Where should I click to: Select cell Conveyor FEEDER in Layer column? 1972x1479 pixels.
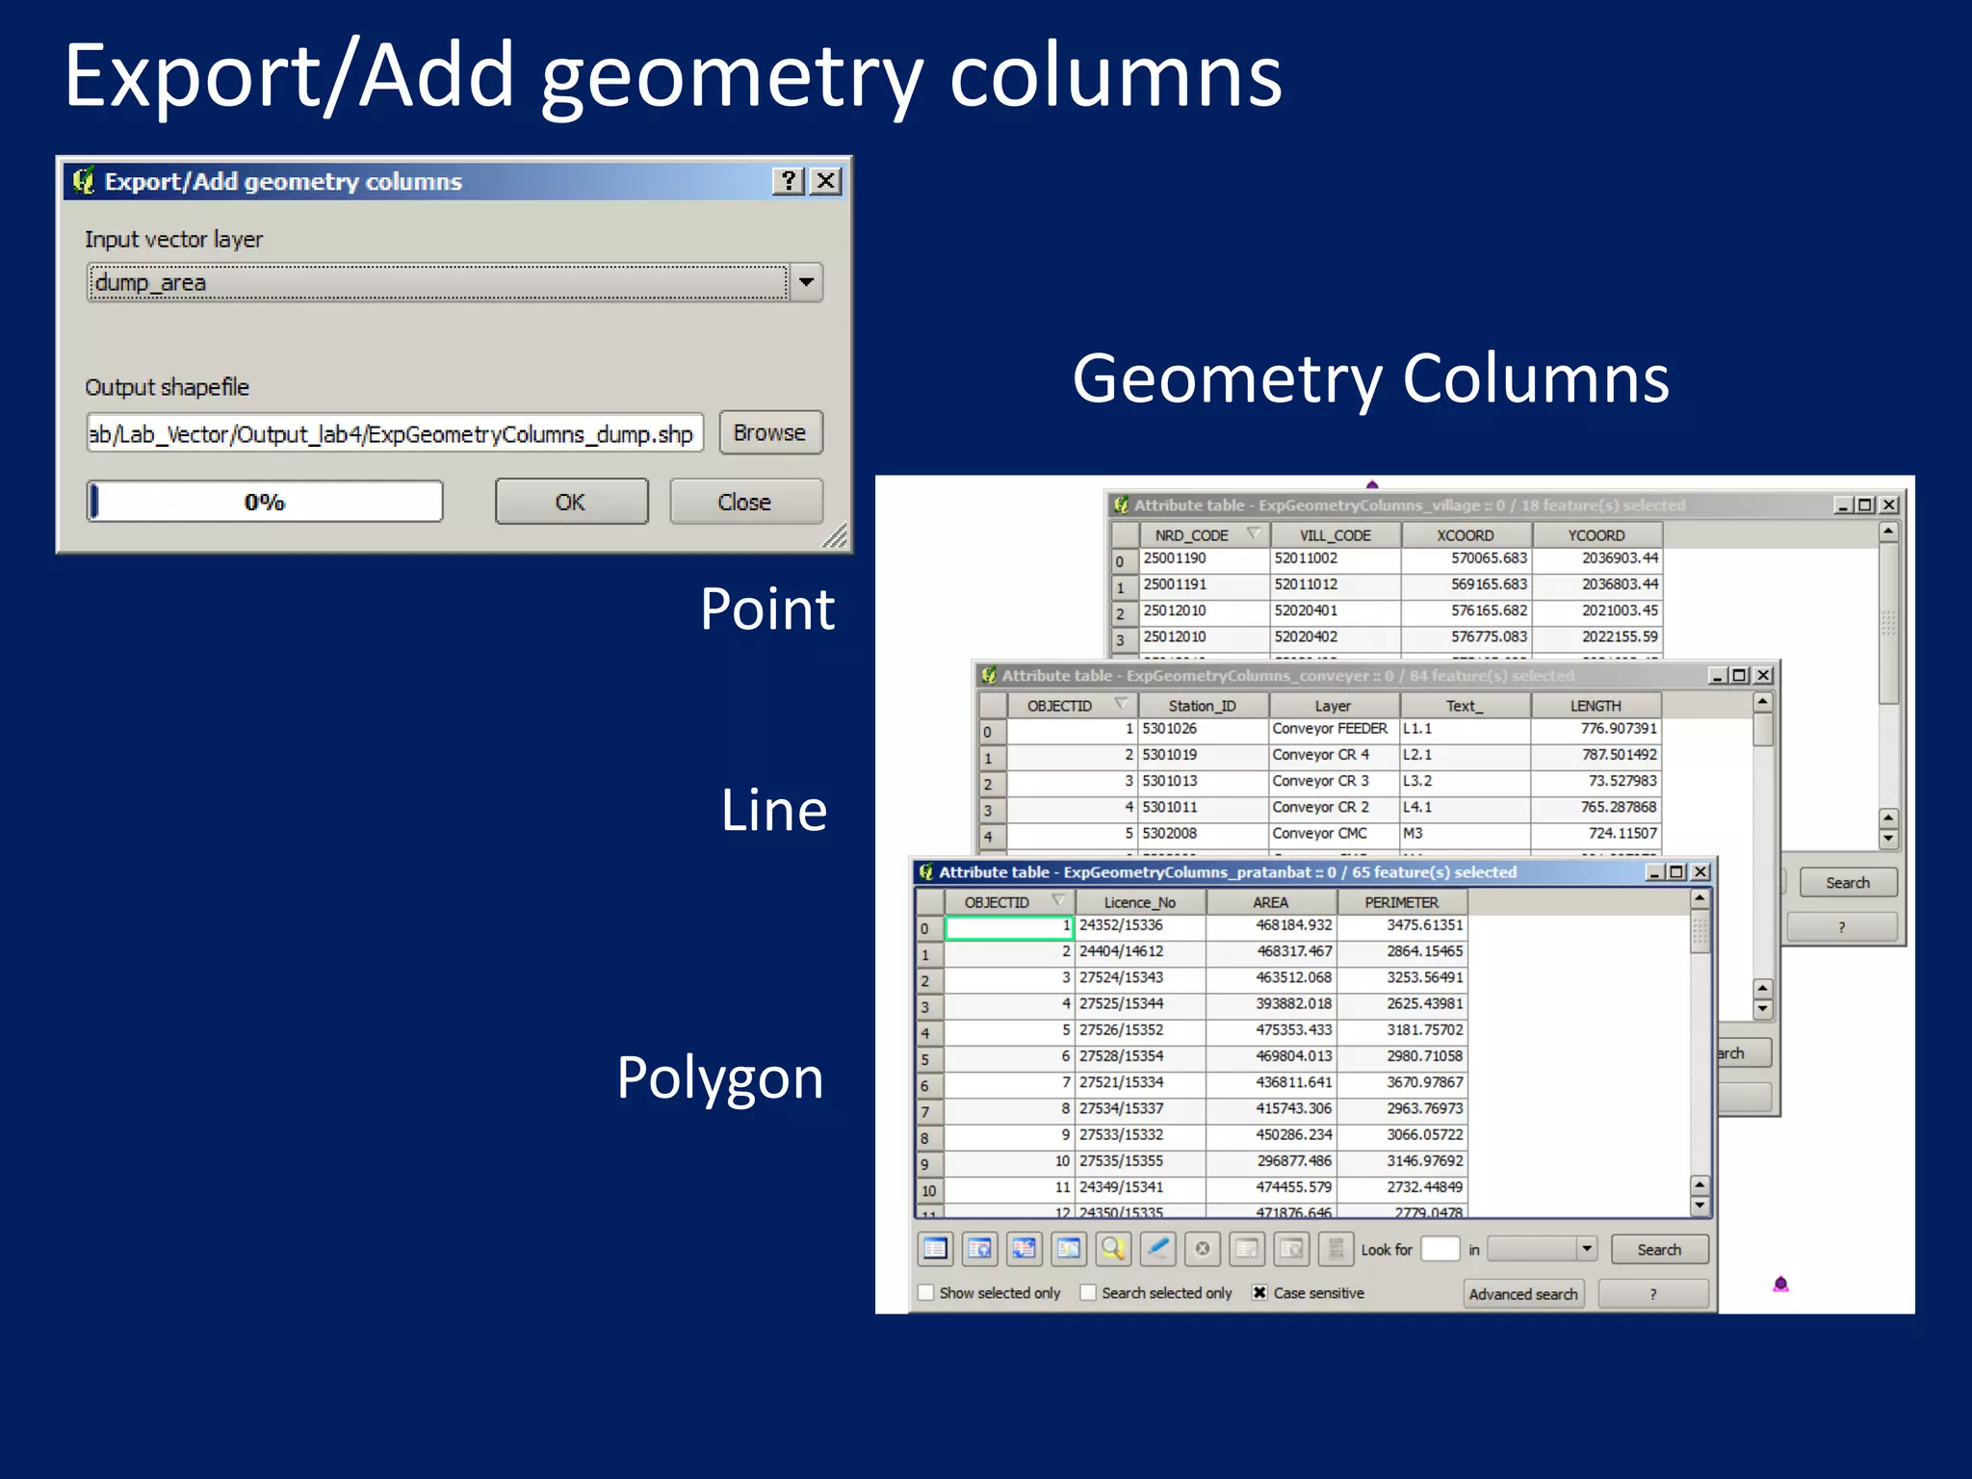pyautogui.click(x=1334, y=729)
